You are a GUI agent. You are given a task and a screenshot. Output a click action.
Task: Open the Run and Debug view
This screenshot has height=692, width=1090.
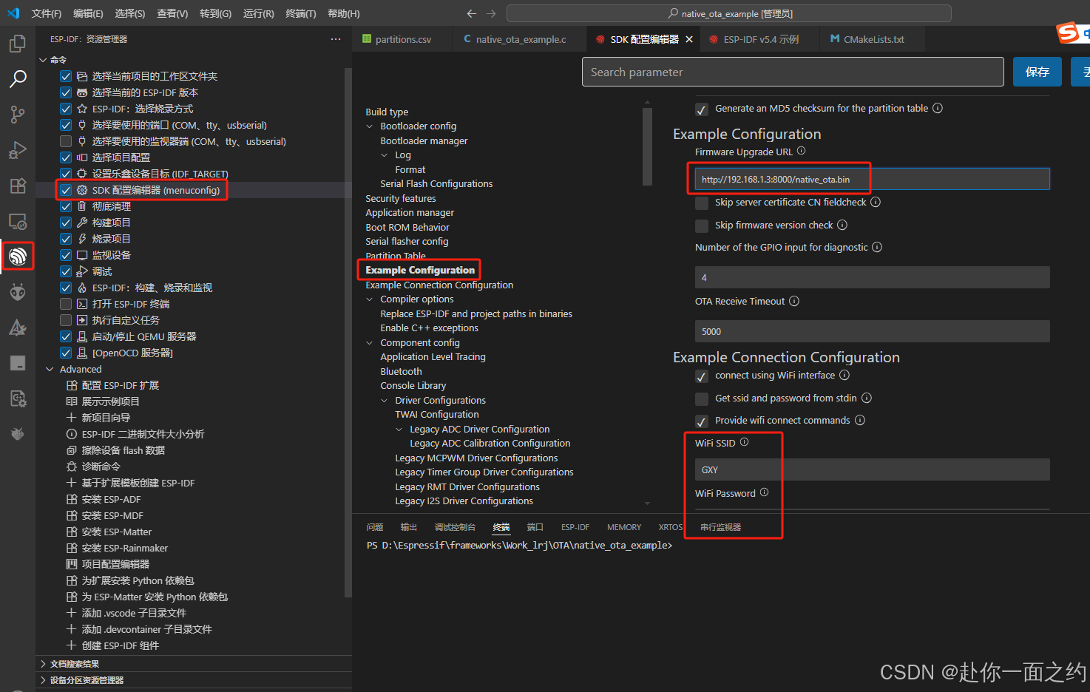18,150
